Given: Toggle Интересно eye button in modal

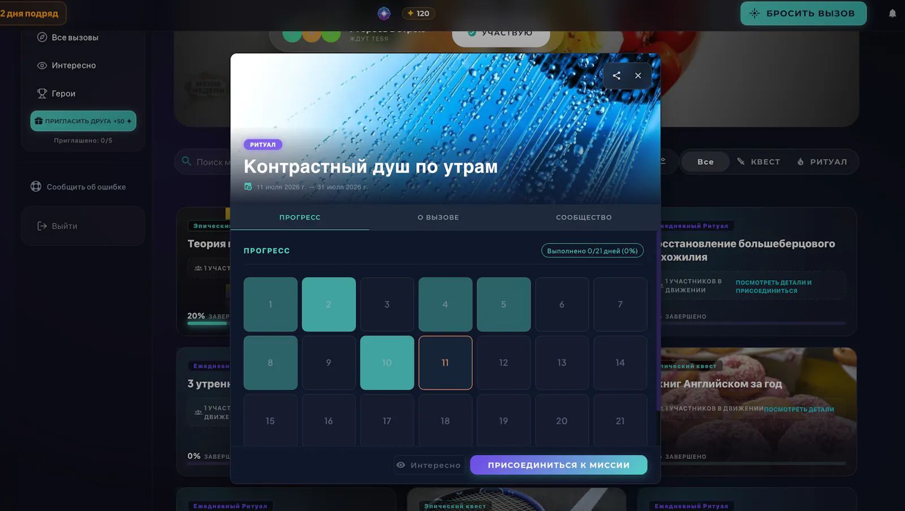Looking at the screenshot, I should click(429, 465).
